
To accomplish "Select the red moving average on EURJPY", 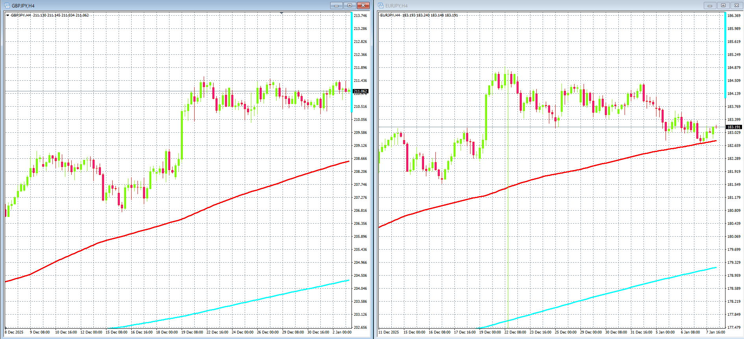I will tap(552, 175).
